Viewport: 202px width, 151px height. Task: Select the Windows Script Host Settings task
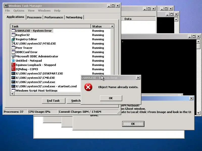46,90
